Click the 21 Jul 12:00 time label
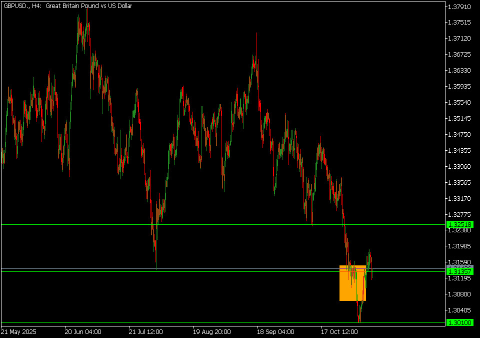 [x=147, y=331]
